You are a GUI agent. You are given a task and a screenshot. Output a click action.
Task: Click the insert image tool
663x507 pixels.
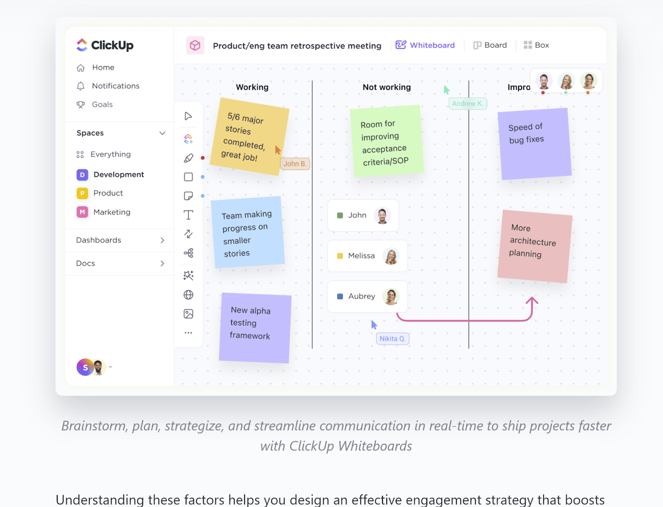click(x=189, y=314)
